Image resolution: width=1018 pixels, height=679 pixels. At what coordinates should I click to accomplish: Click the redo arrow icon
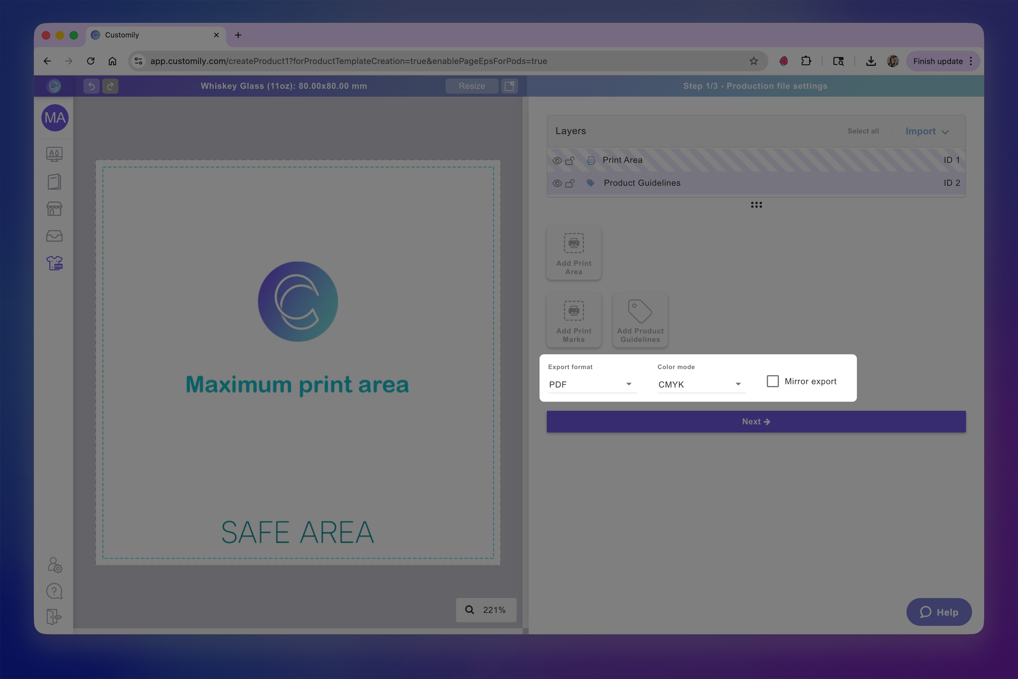coord(111,86)
